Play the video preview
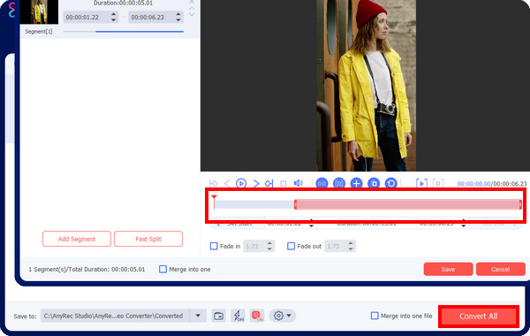The height and width of the screenshot is (336, 530). [241, 183]
